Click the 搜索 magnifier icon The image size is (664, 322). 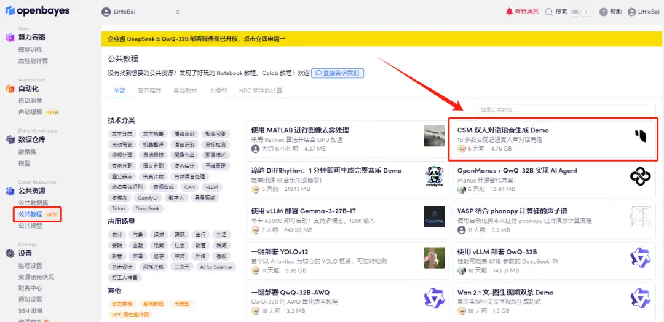coord(549,12)
